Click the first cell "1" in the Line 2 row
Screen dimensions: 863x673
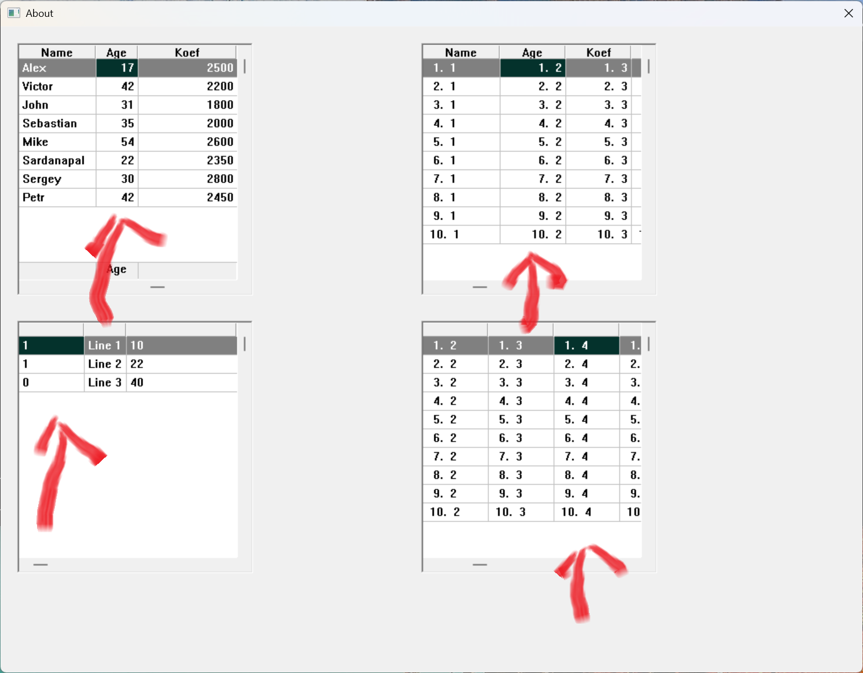pyautogui.click(x=52, y=364)
